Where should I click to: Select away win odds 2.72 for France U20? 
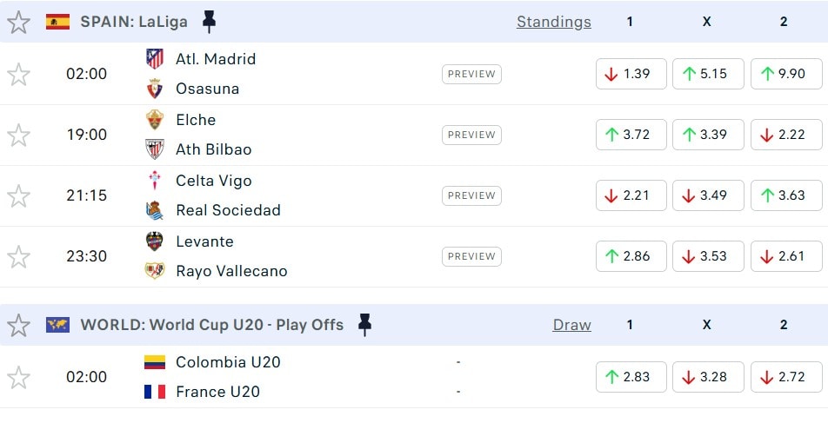point(784,377)
